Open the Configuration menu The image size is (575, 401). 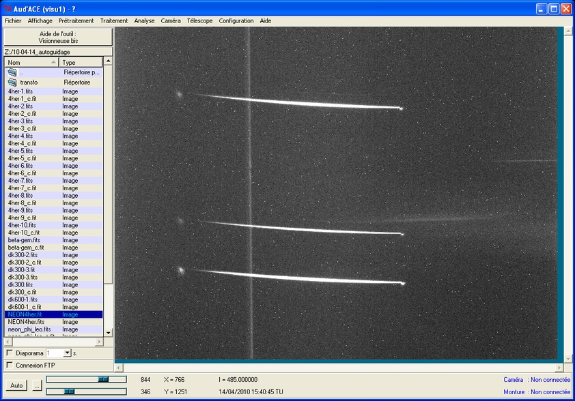[x=236, y=21]
